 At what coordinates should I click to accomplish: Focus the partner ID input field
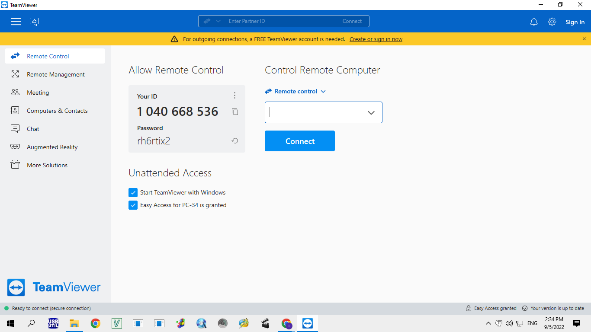pyautogui.click(x=313, y=112)
